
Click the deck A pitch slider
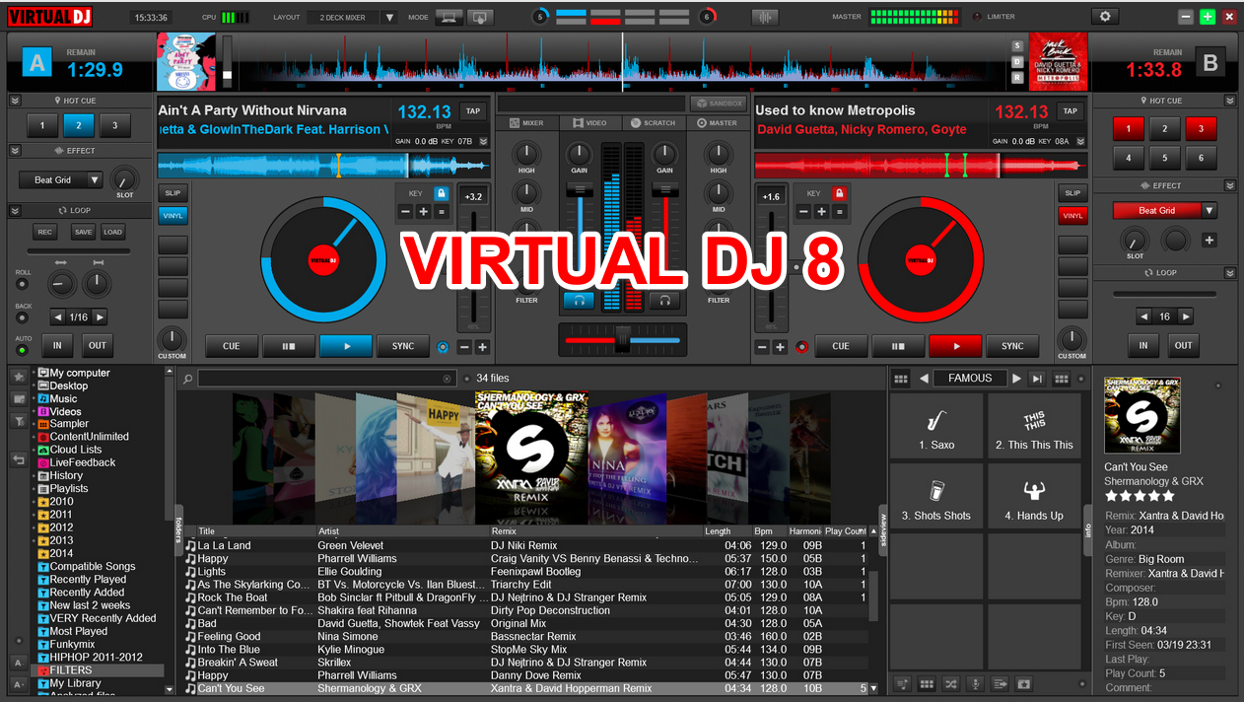point(472,268)
